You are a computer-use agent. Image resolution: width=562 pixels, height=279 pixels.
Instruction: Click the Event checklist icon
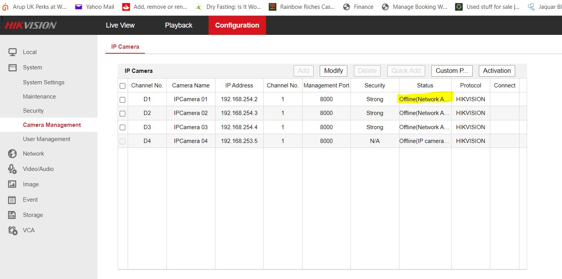pos(13,200)
